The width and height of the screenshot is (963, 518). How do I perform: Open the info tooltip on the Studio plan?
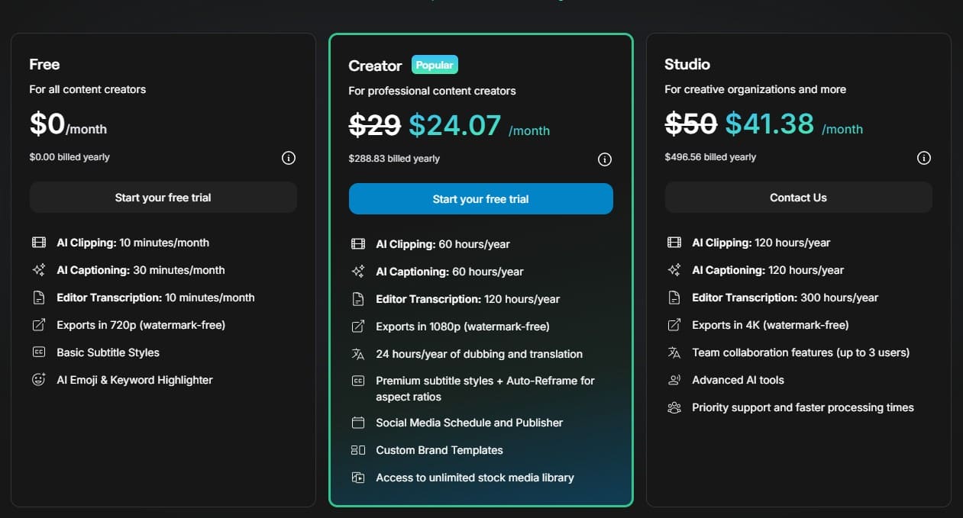coord(923,158)
